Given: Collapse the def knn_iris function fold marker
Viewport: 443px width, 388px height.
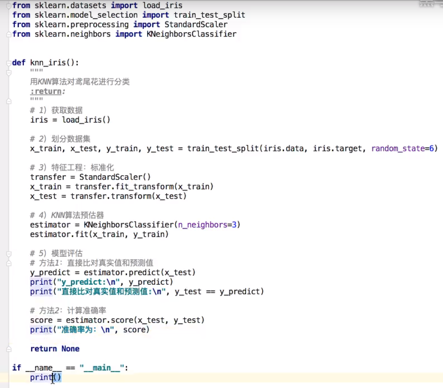Looking at the screenshot, I should pyautogui.click(x=9, y=63).
